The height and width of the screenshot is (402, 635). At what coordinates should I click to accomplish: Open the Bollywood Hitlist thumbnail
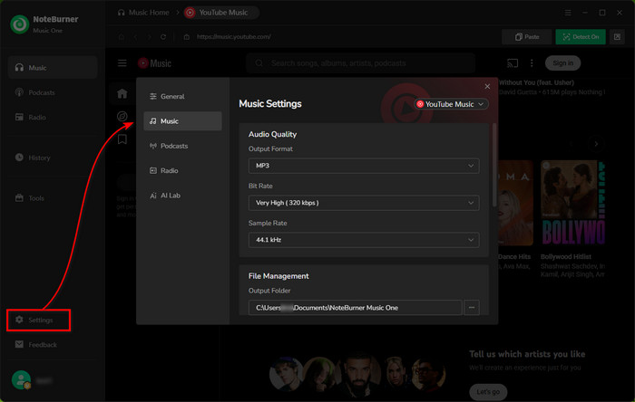pyautogui.click(x=572, y=203)
